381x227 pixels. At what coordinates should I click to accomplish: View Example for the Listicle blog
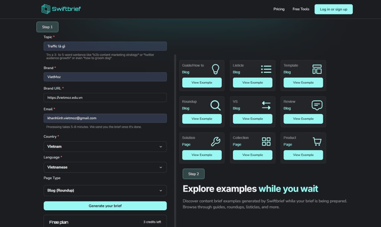(252, 82)
